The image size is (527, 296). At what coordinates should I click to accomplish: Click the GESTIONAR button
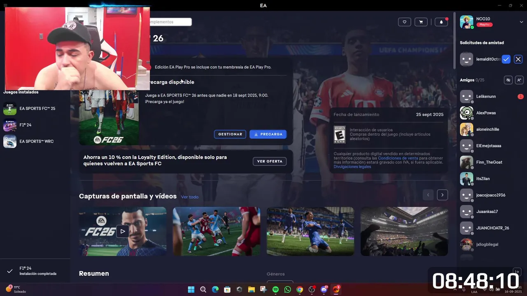pos(230,134)
